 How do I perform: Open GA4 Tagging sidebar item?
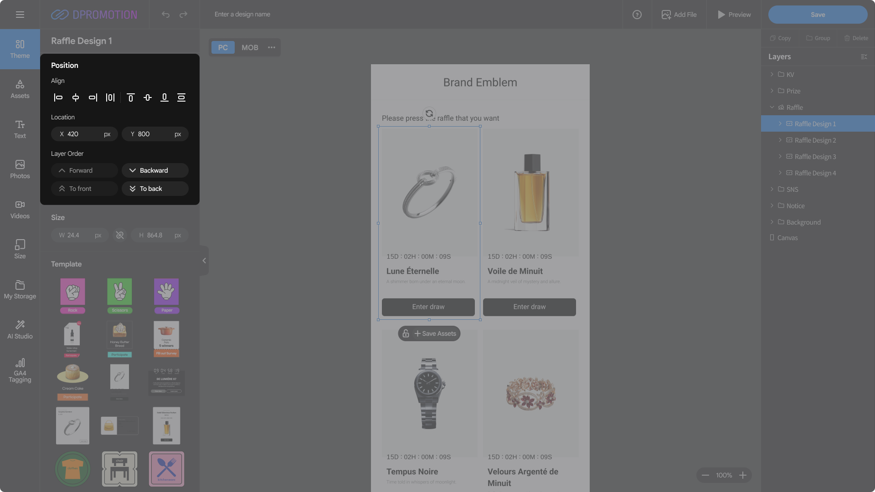[x=20, y=370]
